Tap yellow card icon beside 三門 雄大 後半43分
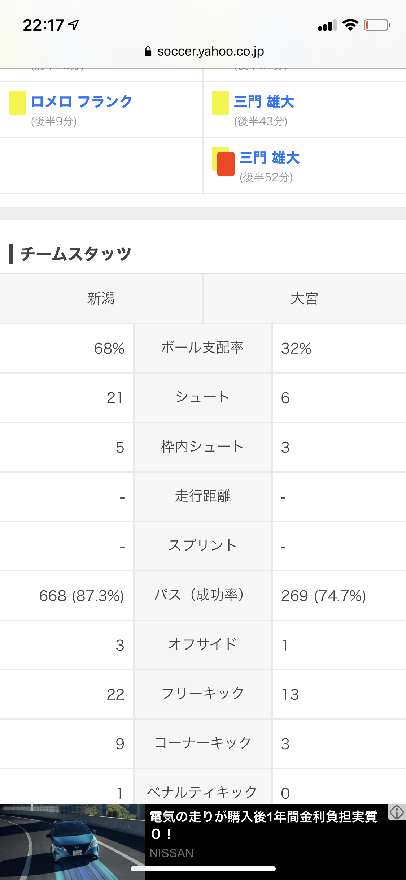The height and width of the screenshot is (880, 406). click(221, 103)
